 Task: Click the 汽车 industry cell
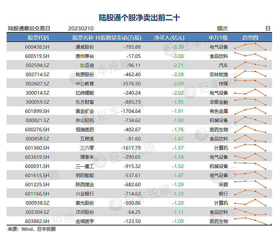pos(223,65)
